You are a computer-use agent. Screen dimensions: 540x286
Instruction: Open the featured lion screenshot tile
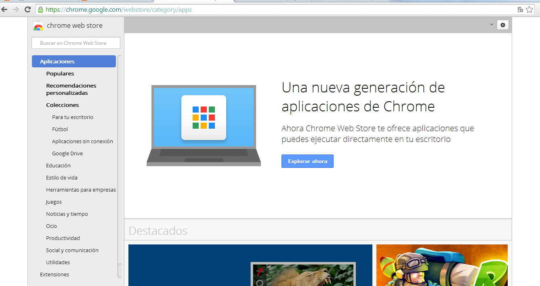point(250,265)
